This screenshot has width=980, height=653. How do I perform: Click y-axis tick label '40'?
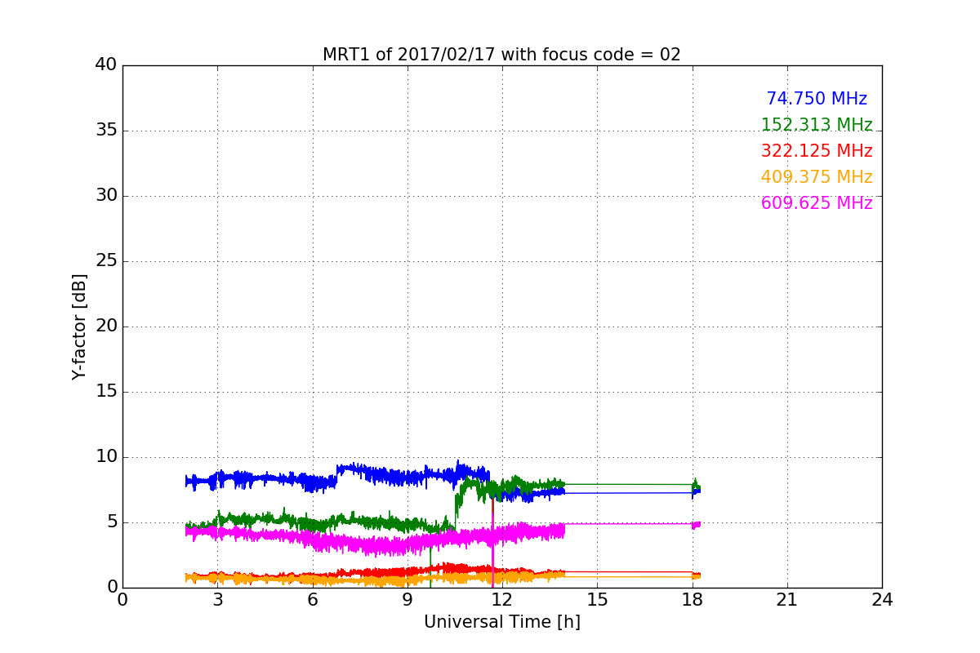coord(106,65)
